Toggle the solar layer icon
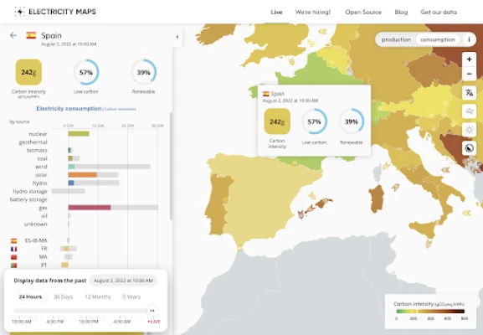Viewport: 483px width, 335px height. click(469, 130)
